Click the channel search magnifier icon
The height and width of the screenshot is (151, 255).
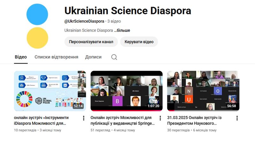pyautogui.click(x=114, y=57)
